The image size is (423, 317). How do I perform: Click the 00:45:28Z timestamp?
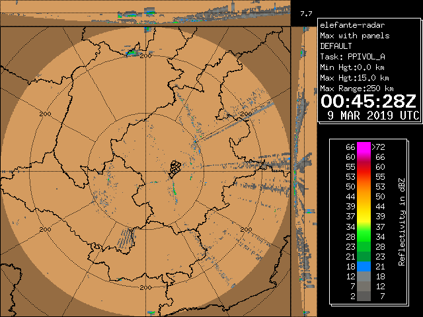pyautogui.click(x=369, y=101)
